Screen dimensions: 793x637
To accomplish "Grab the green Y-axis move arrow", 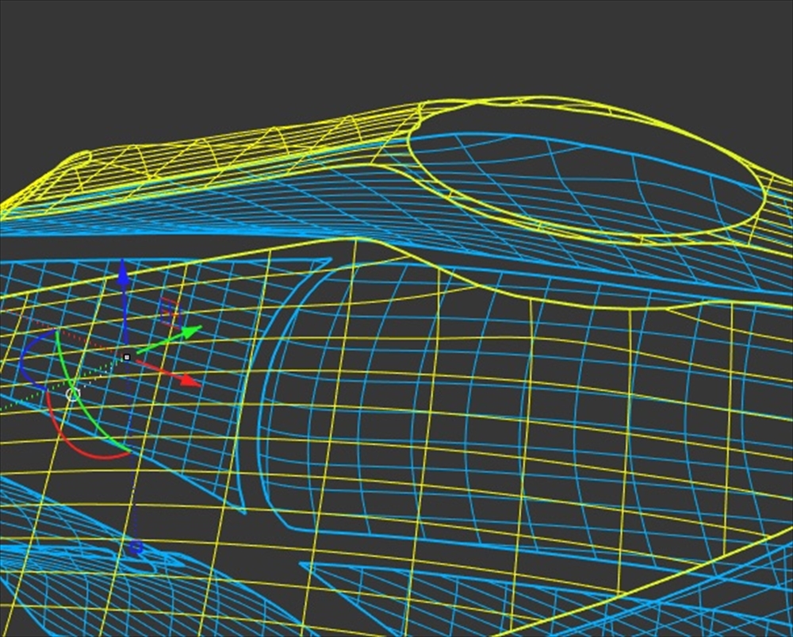I will (190, 332).
